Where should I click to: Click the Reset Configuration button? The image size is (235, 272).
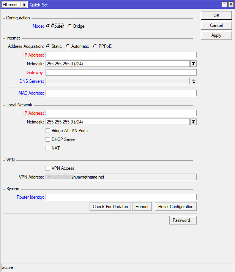[176, 207]
